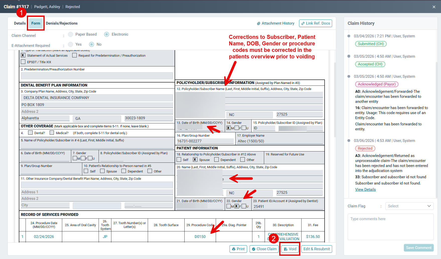441x259 pixels.
Task: Click the Employer Name Altec field
Action: [280, 141]
